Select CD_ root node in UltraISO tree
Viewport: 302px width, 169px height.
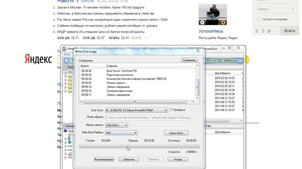[68, 72]
